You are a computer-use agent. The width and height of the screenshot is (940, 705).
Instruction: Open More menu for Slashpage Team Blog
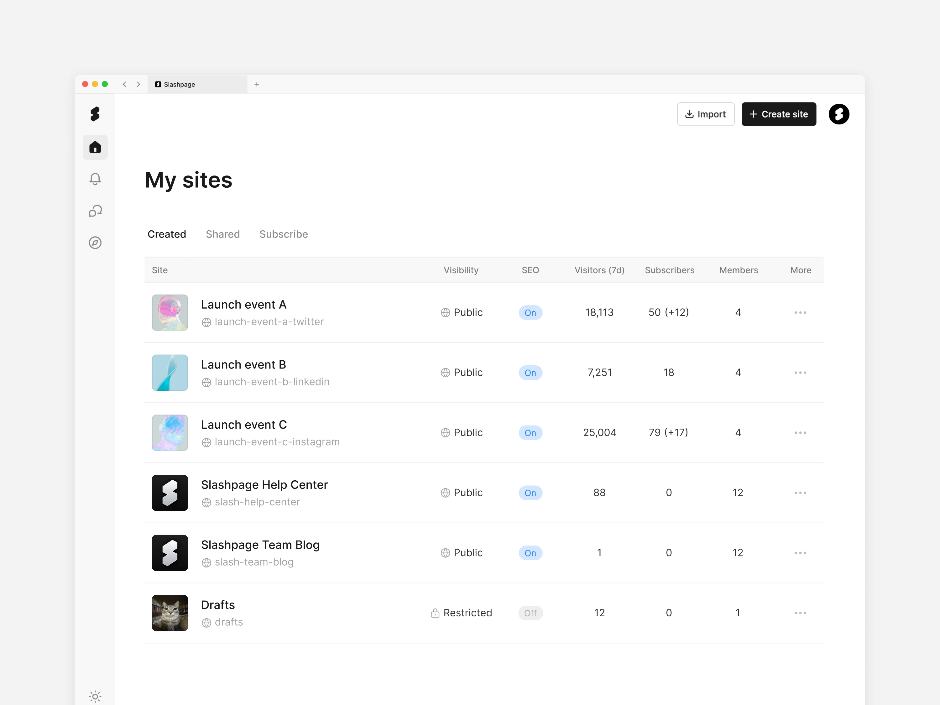click(800, 553)
